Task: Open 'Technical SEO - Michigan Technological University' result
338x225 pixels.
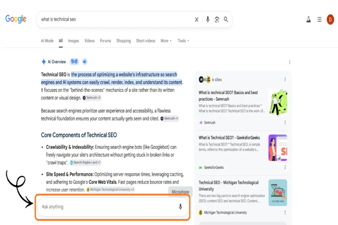Action: pos(228,186)
